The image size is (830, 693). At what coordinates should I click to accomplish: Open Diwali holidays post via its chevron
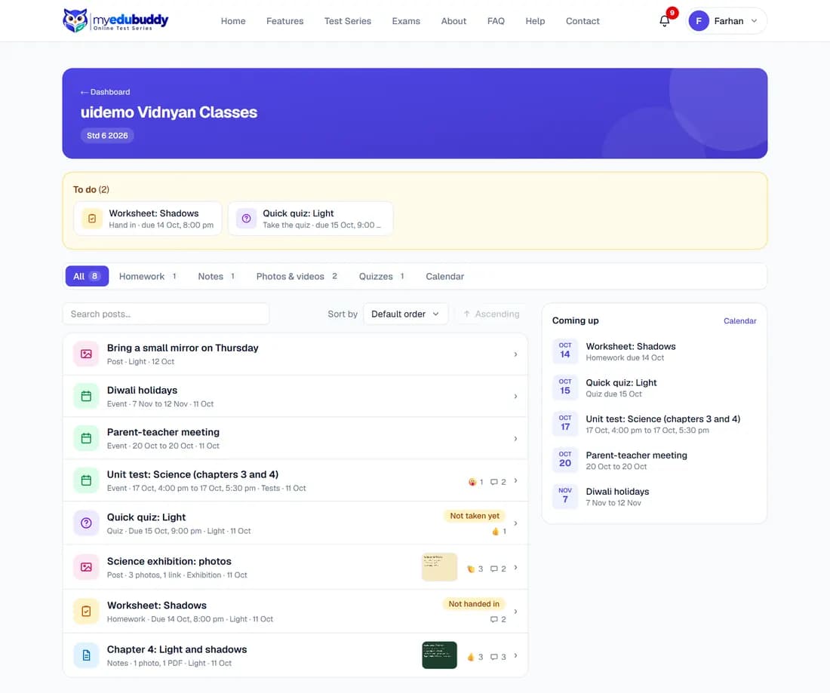coord(515,396)
